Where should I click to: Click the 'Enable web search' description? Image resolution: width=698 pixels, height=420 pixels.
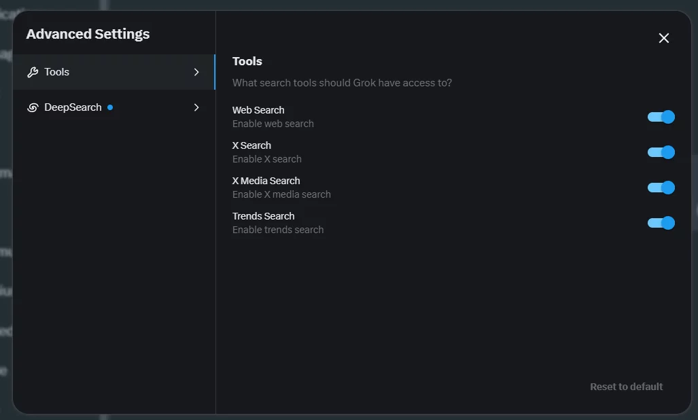(273, 124)
